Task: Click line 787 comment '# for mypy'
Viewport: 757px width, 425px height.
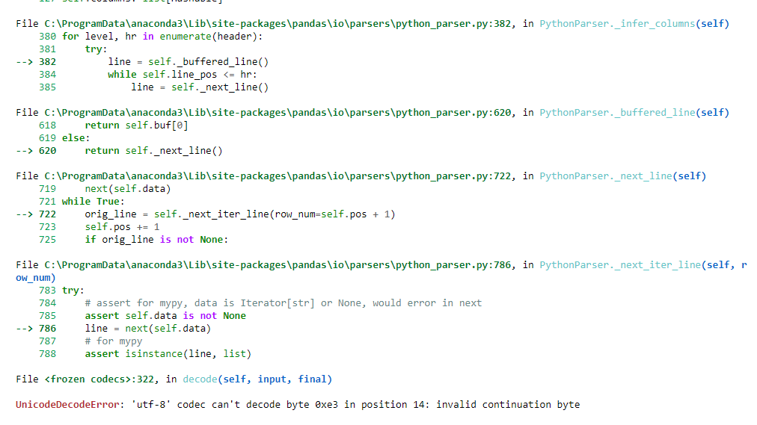Action: (x=114, y=341)
